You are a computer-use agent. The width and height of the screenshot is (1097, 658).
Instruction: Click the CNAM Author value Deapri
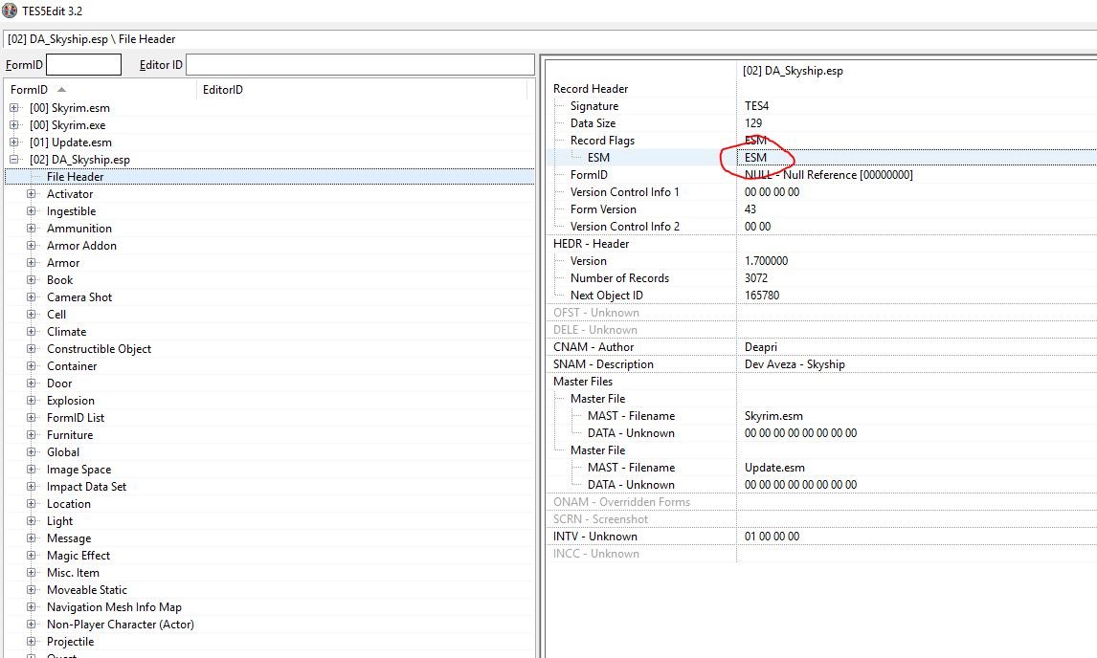pyautogui.click(x=760, y=347)
